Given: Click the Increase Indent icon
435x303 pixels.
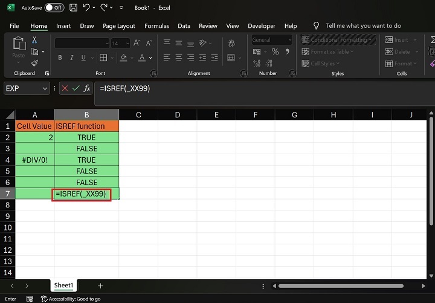Looking at the screenshot, I should click(x=214, y=57).
